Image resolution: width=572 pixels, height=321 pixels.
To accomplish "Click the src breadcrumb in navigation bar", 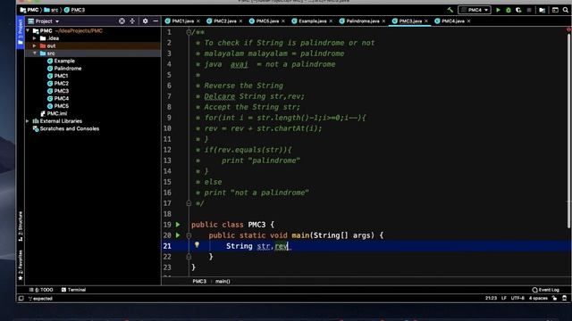I will coord(52,10).
